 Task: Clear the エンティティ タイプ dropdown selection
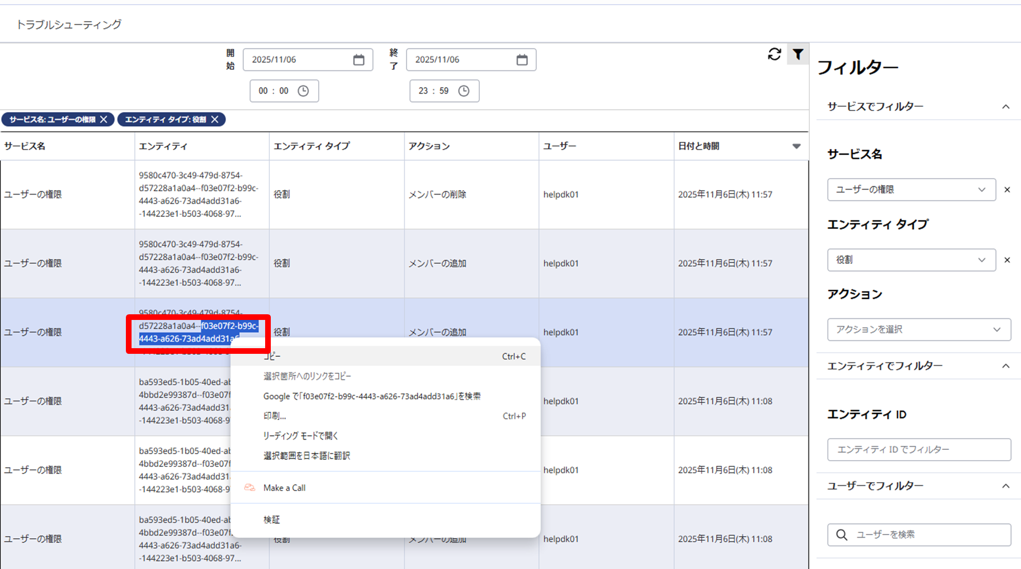[x=1007, y=260]
